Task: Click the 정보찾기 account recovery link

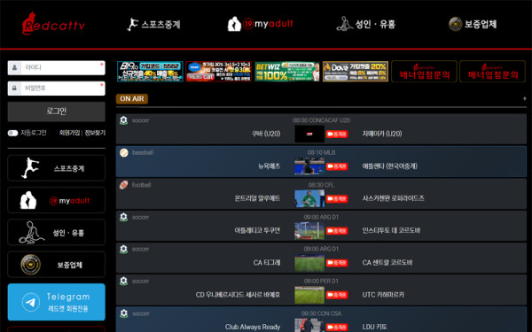Action: [95, 133]
